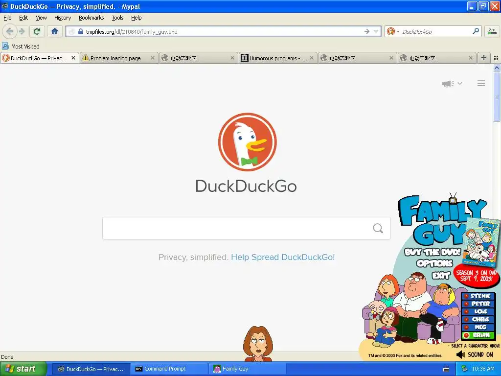Screen dimensions: 501x376
Task: Open the Windows Start menu
Action: (23, 369)
